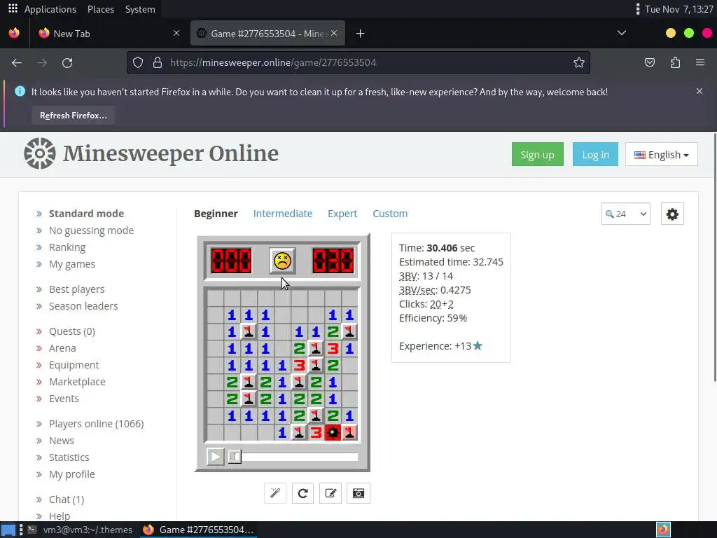
Task: Open Best players page
Action: [77, 289]
